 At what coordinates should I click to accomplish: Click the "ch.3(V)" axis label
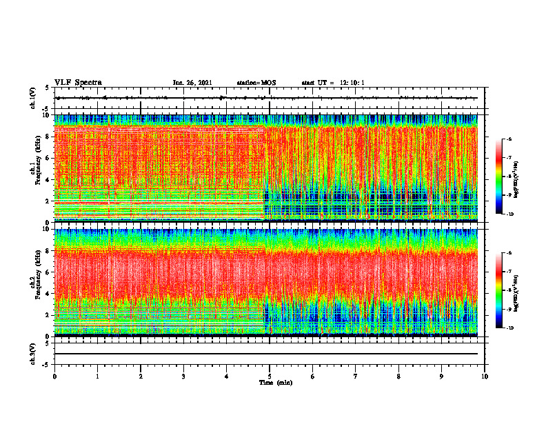coord(32,354)
